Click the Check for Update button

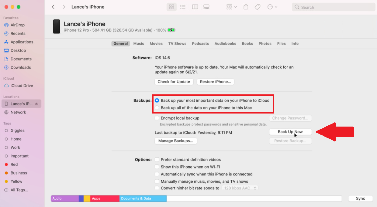pos(174,82)
